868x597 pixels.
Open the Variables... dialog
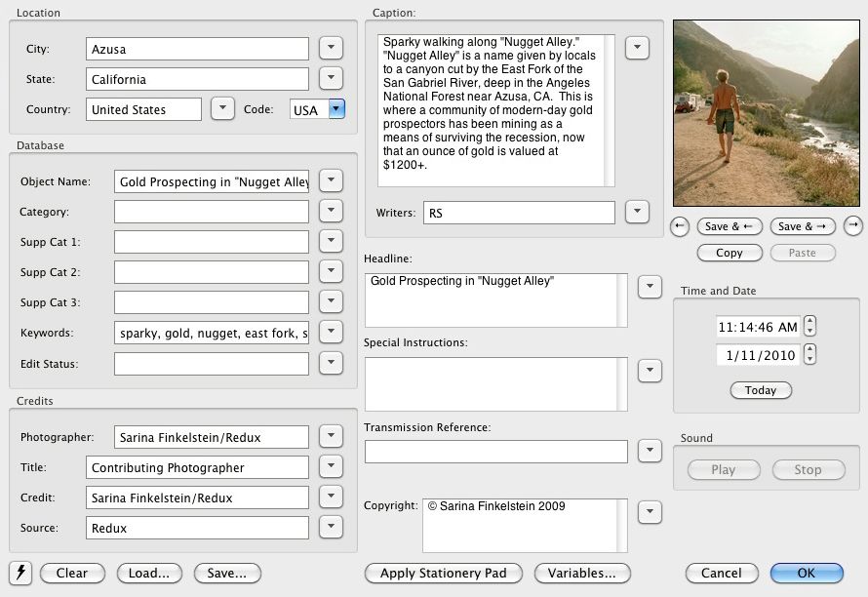coord(582,574)
